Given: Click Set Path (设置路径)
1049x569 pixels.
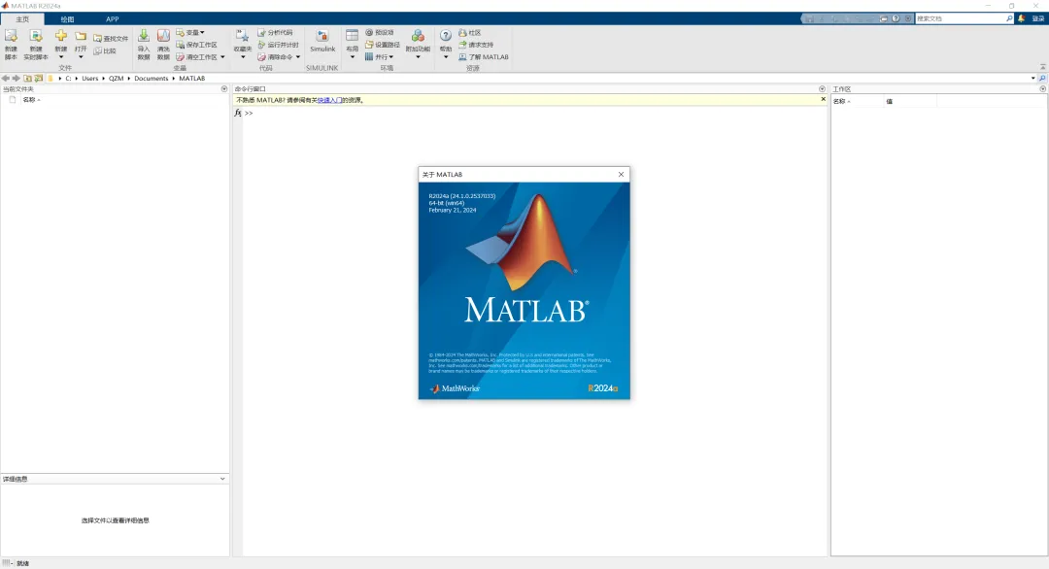Looking at the screenshot, I should [x=383, y=45].
